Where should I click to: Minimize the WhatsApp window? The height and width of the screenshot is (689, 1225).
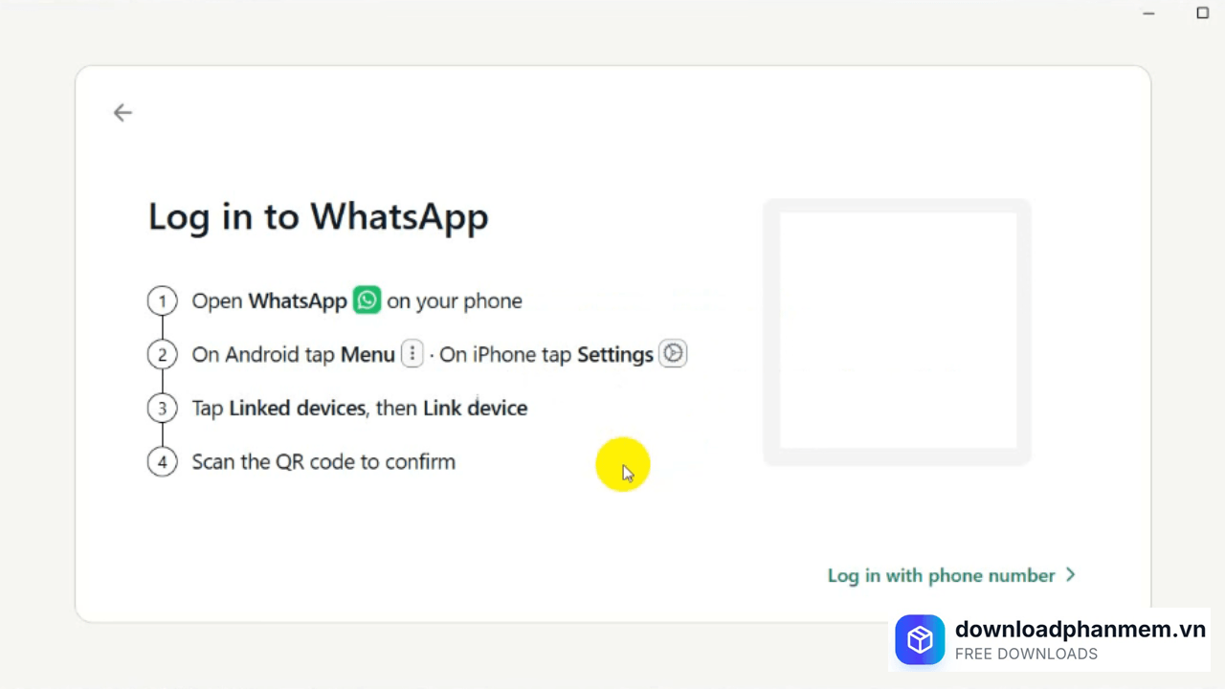pyautogui.click(x=1148, y=13)
